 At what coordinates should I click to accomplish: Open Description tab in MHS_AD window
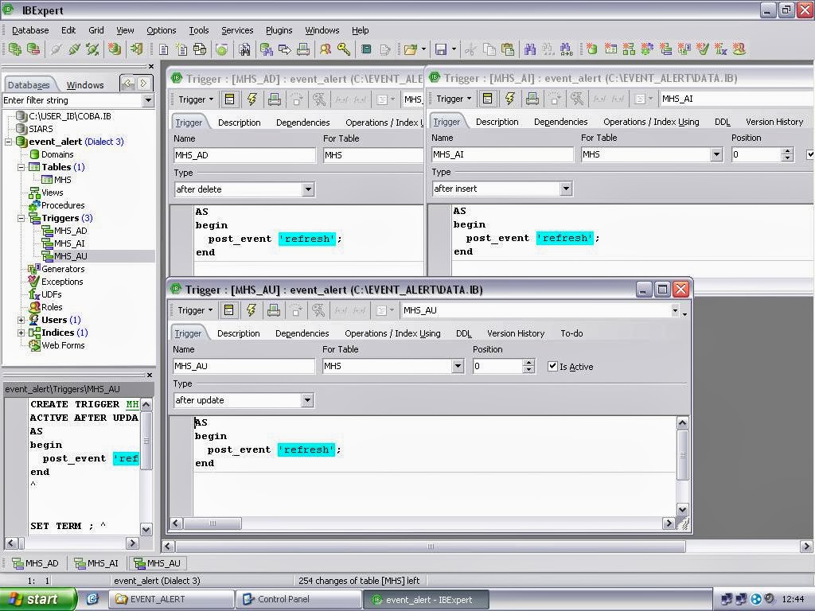(239, 123)
